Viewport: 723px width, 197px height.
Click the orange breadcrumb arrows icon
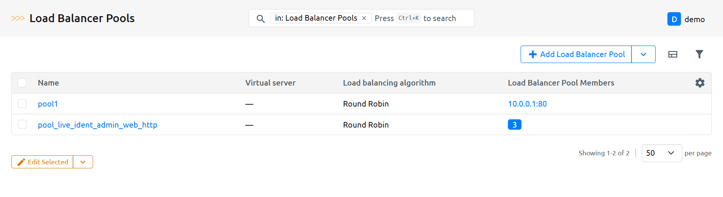(x=18, y=18)
